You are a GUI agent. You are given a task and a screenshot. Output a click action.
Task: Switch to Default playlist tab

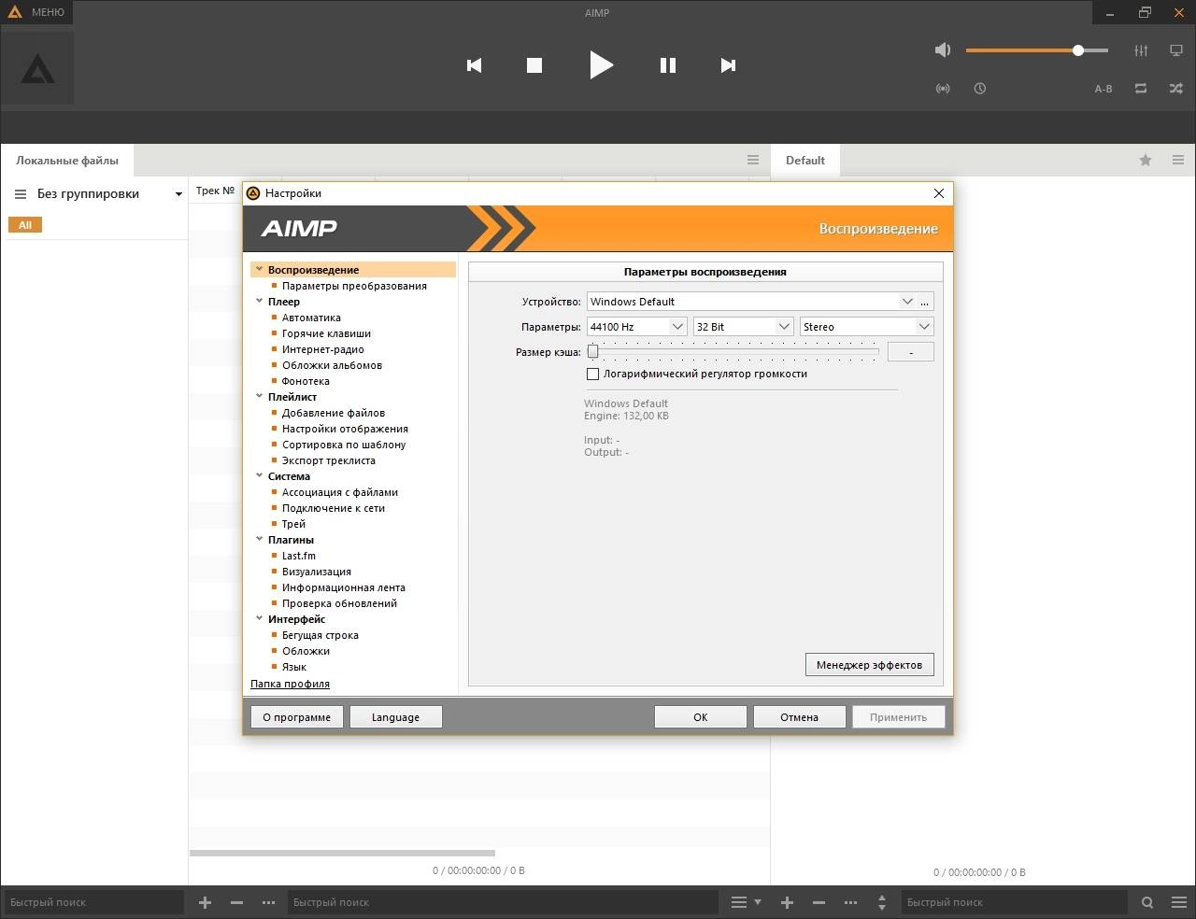pos(804,160)
